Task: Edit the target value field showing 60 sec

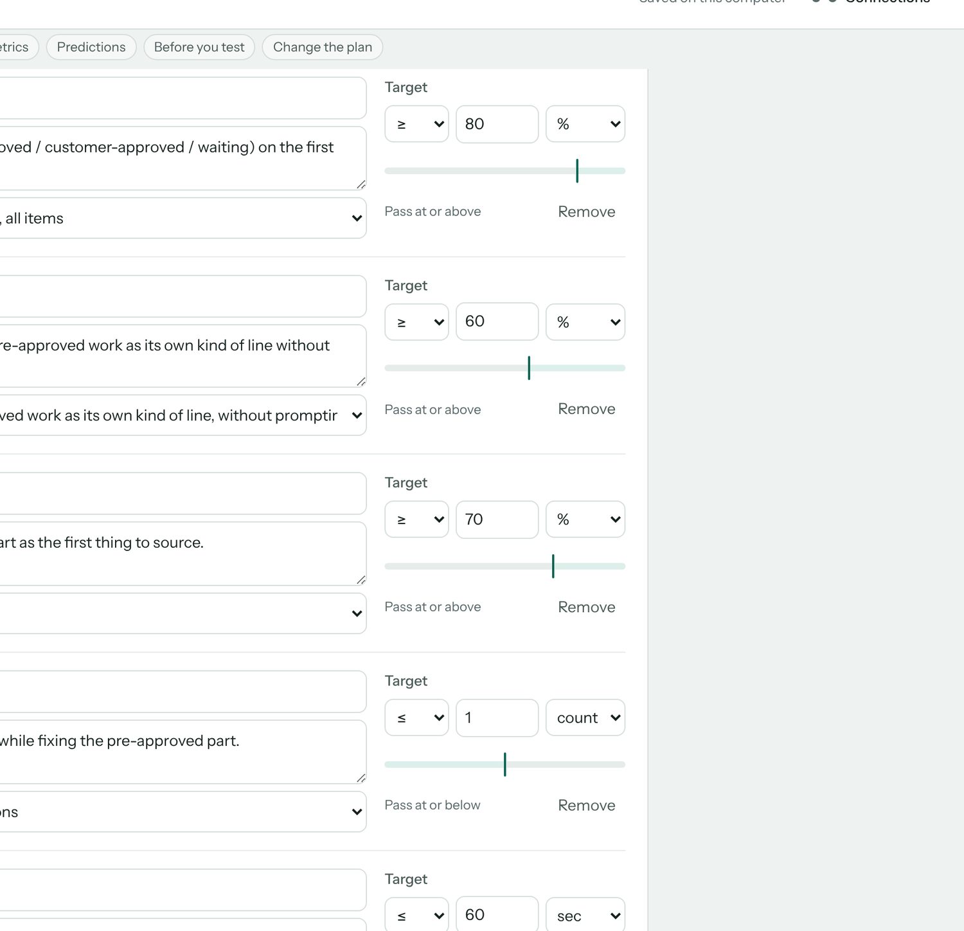Action: (497, 914)
